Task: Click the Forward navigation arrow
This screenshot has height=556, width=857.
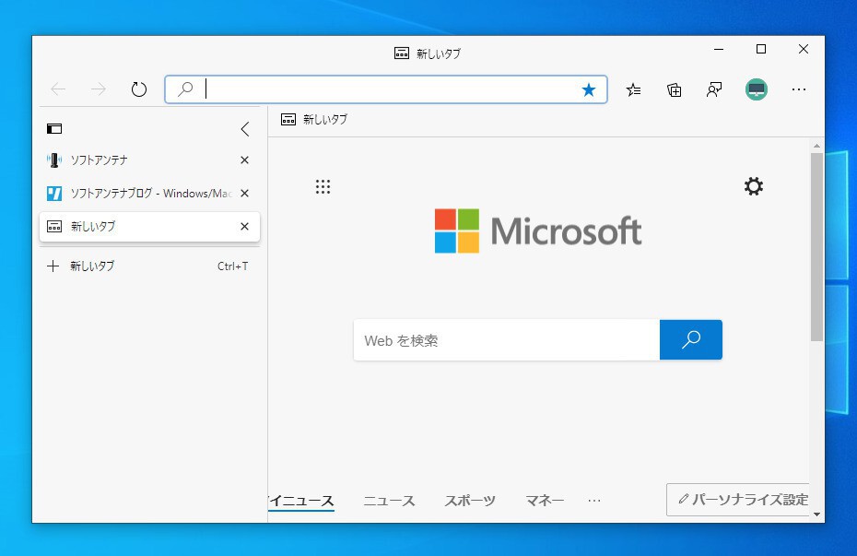Action: 99,89
